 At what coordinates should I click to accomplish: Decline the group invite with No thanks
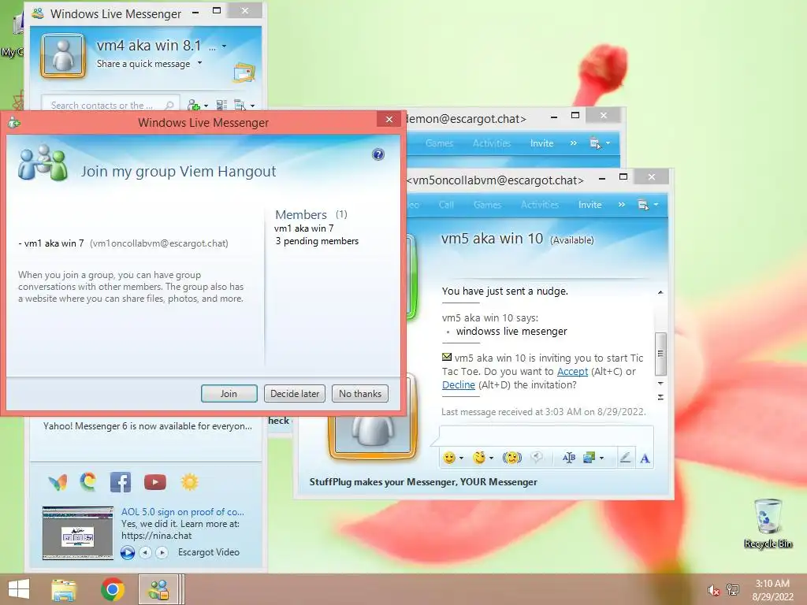pyautogui.click(x=359, y=394)
